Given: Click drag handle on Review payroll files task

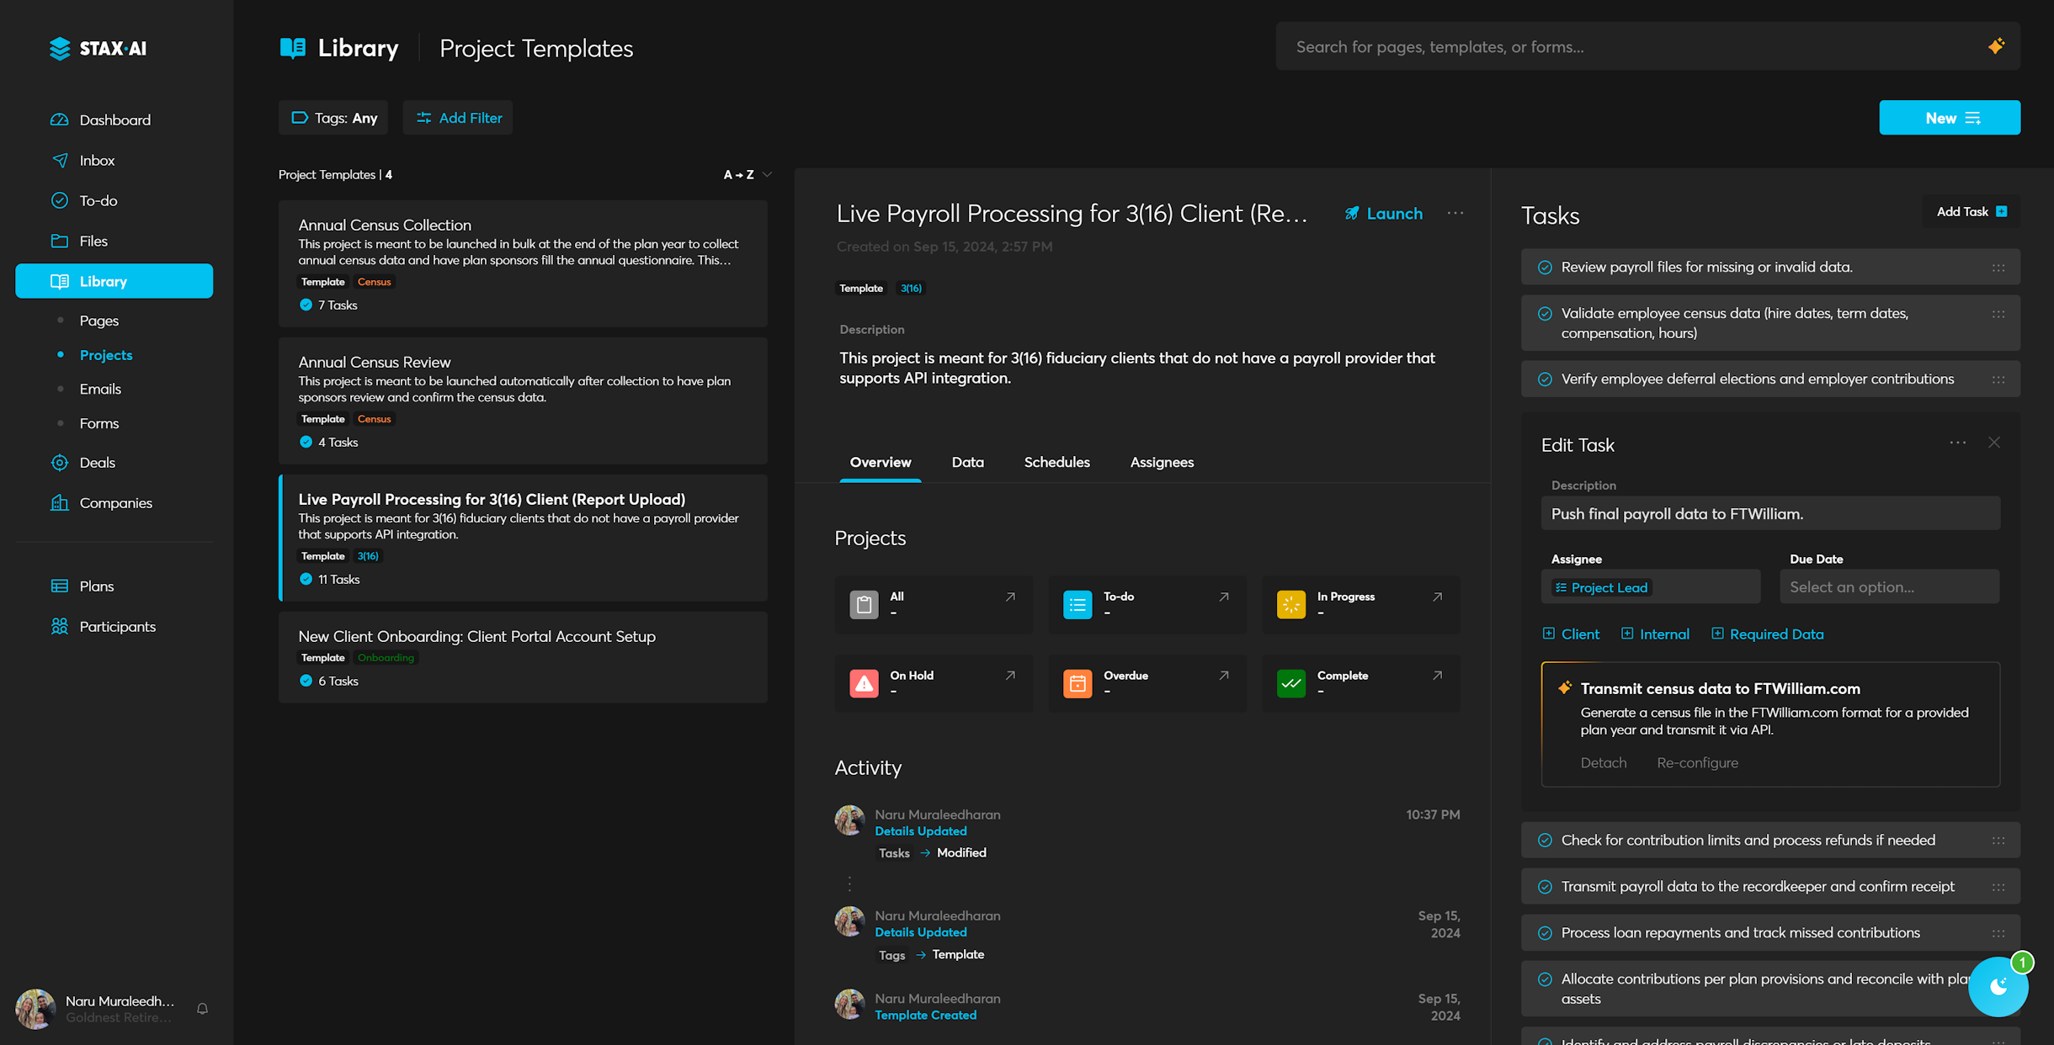Looking at the screenshot, I should point(1998,268).
